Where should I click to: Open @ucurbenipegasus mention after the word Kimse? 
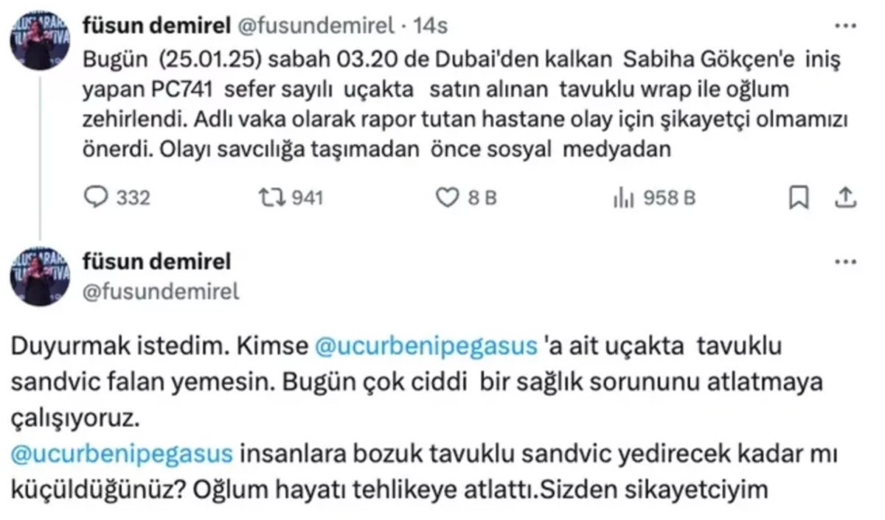pos(426,347)
